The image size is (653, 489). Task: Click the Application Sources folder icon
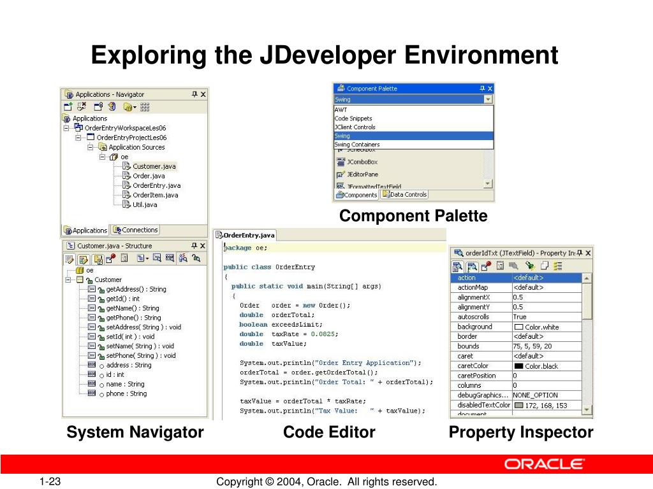pyautogui.click(x=103, y=147)
